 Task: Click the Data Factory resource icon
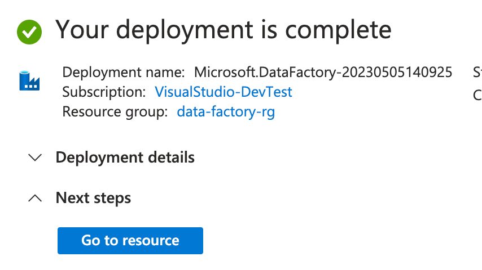tap(29, 81)
